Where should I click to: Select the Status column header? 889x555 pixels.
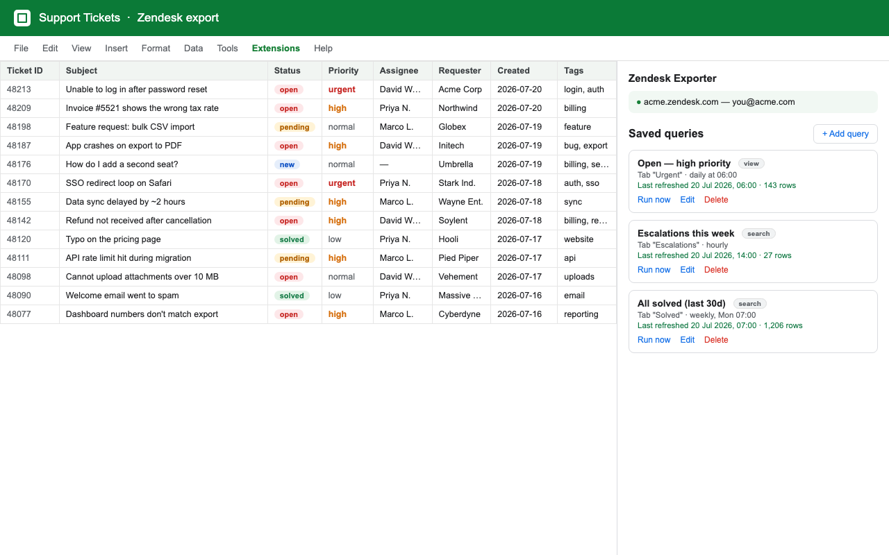294,71
